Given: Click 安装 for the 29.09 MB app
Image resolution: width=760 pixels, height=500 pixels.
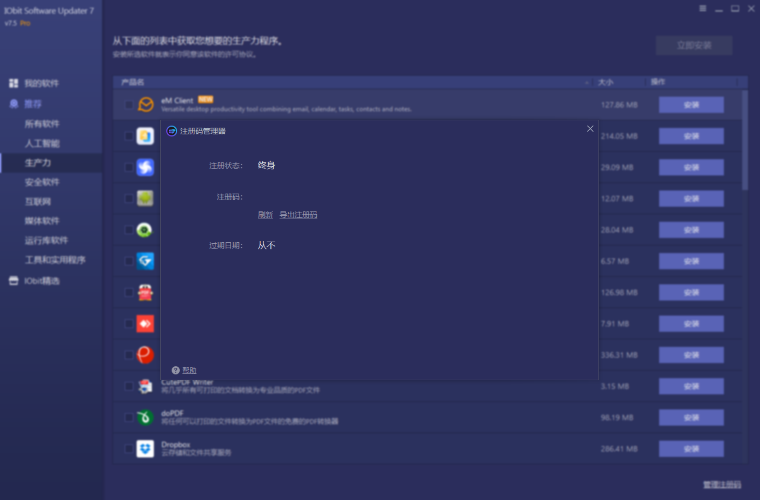Looking at the screenshot, I should [691, 168].
